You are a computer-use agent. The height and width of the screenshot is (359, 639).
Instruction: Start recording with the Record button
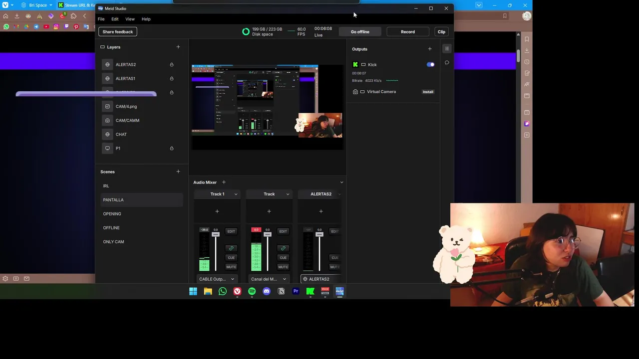point(408,32)
